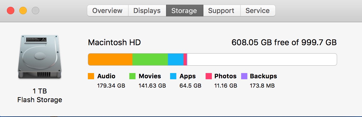Click the pink Photos segment in storage bar
Image resolution: width=362 pixels, height=117 pixels.
point(185,59)
